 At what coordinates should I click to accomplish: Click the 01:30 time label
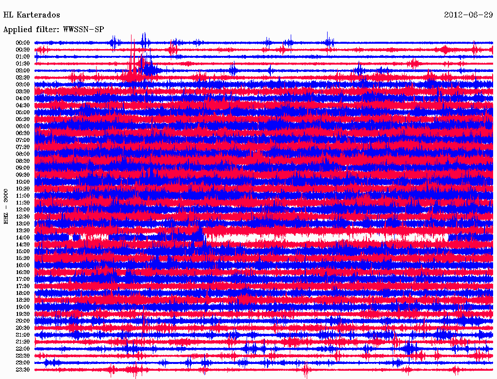[x=23, y=64]
